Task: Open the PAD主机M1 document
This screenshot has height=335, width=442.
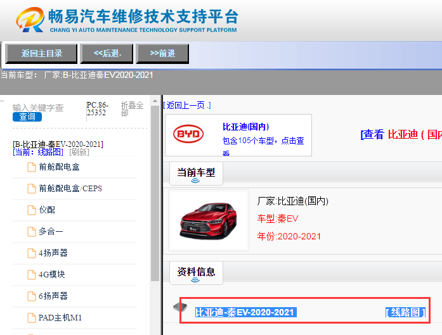Action: pos(60,318)
